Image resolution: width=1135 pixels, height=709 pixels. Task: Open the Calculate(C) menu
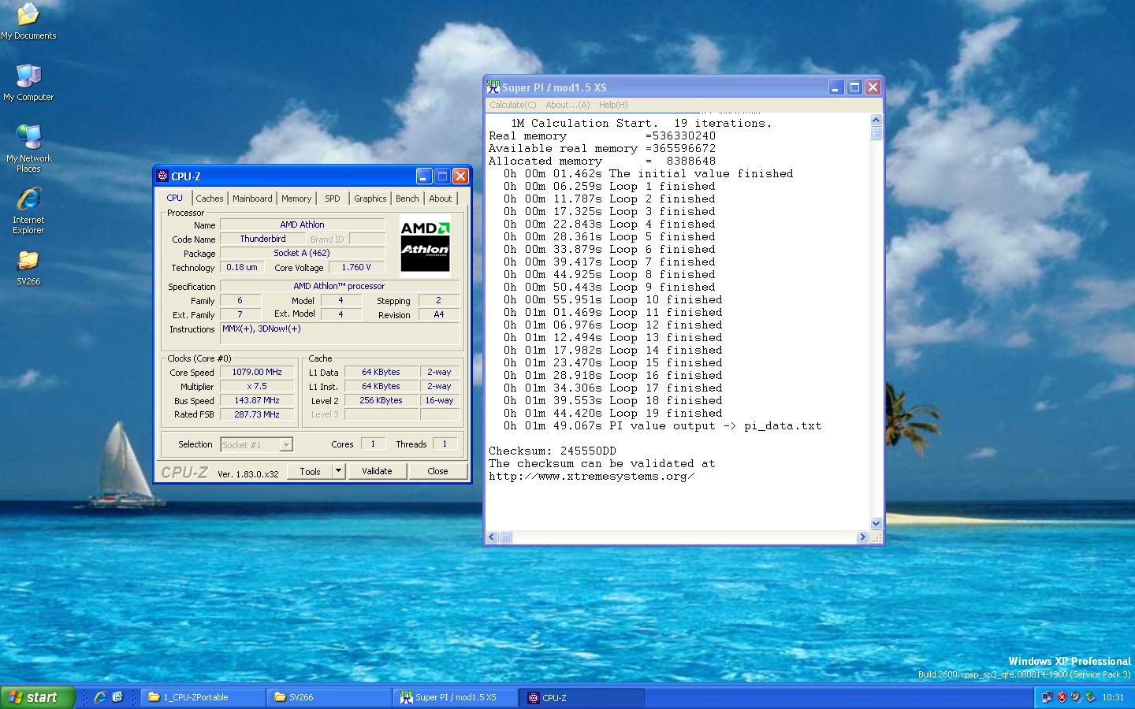512,105
